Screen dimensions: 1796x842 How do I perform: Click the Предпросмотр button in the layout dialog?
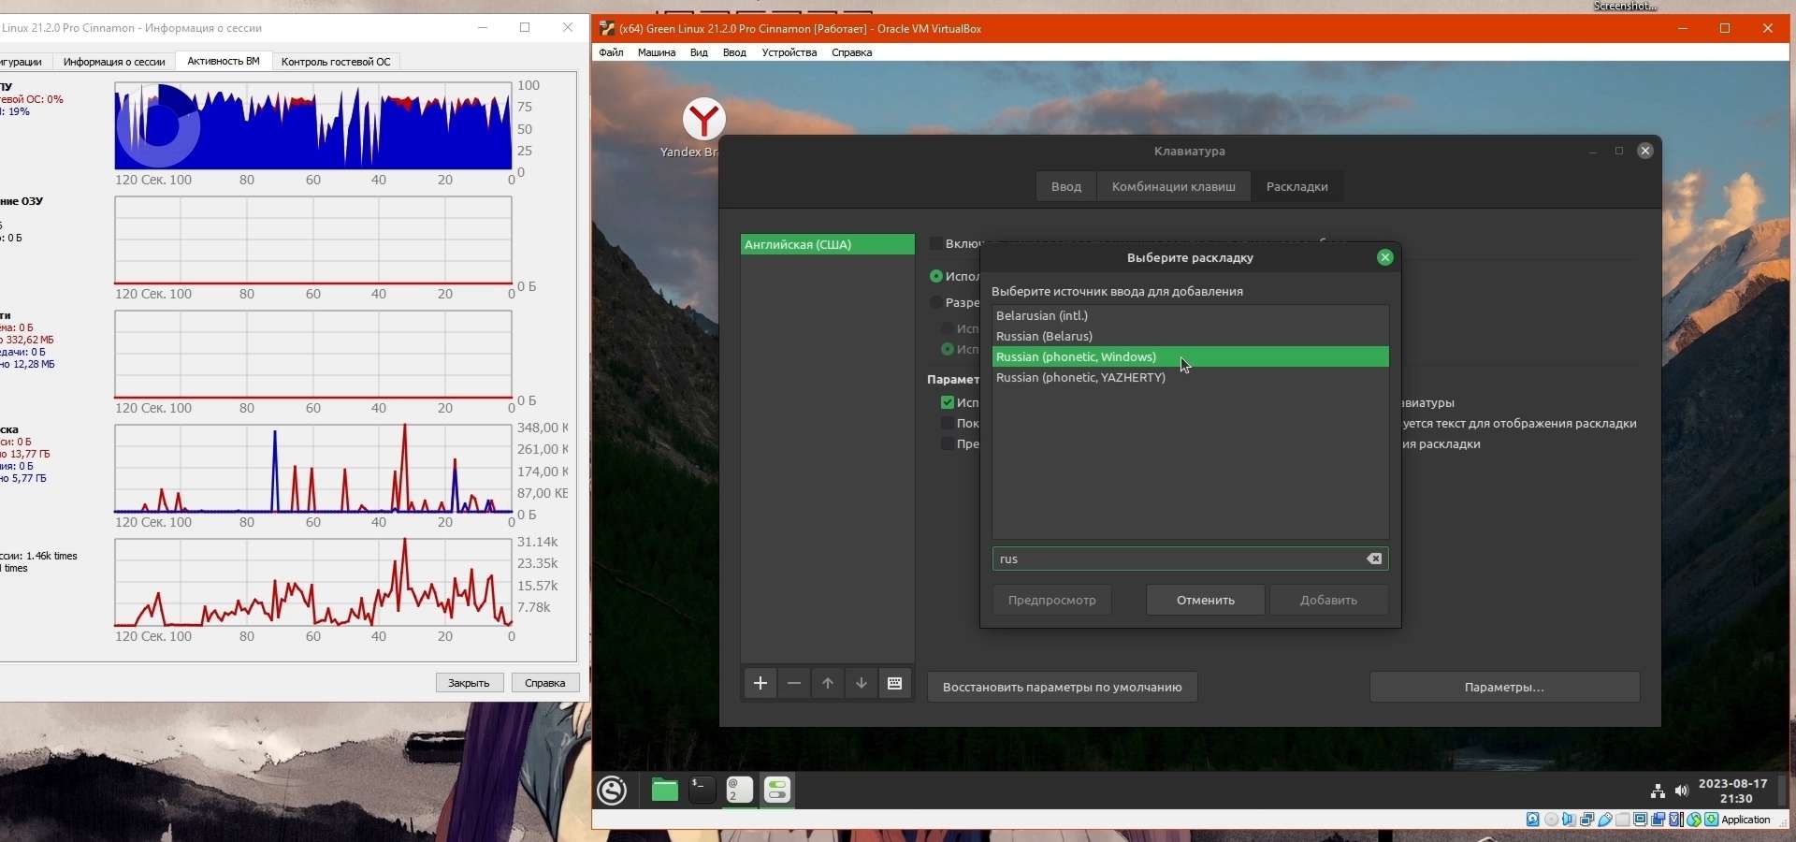coord(1052,600)
